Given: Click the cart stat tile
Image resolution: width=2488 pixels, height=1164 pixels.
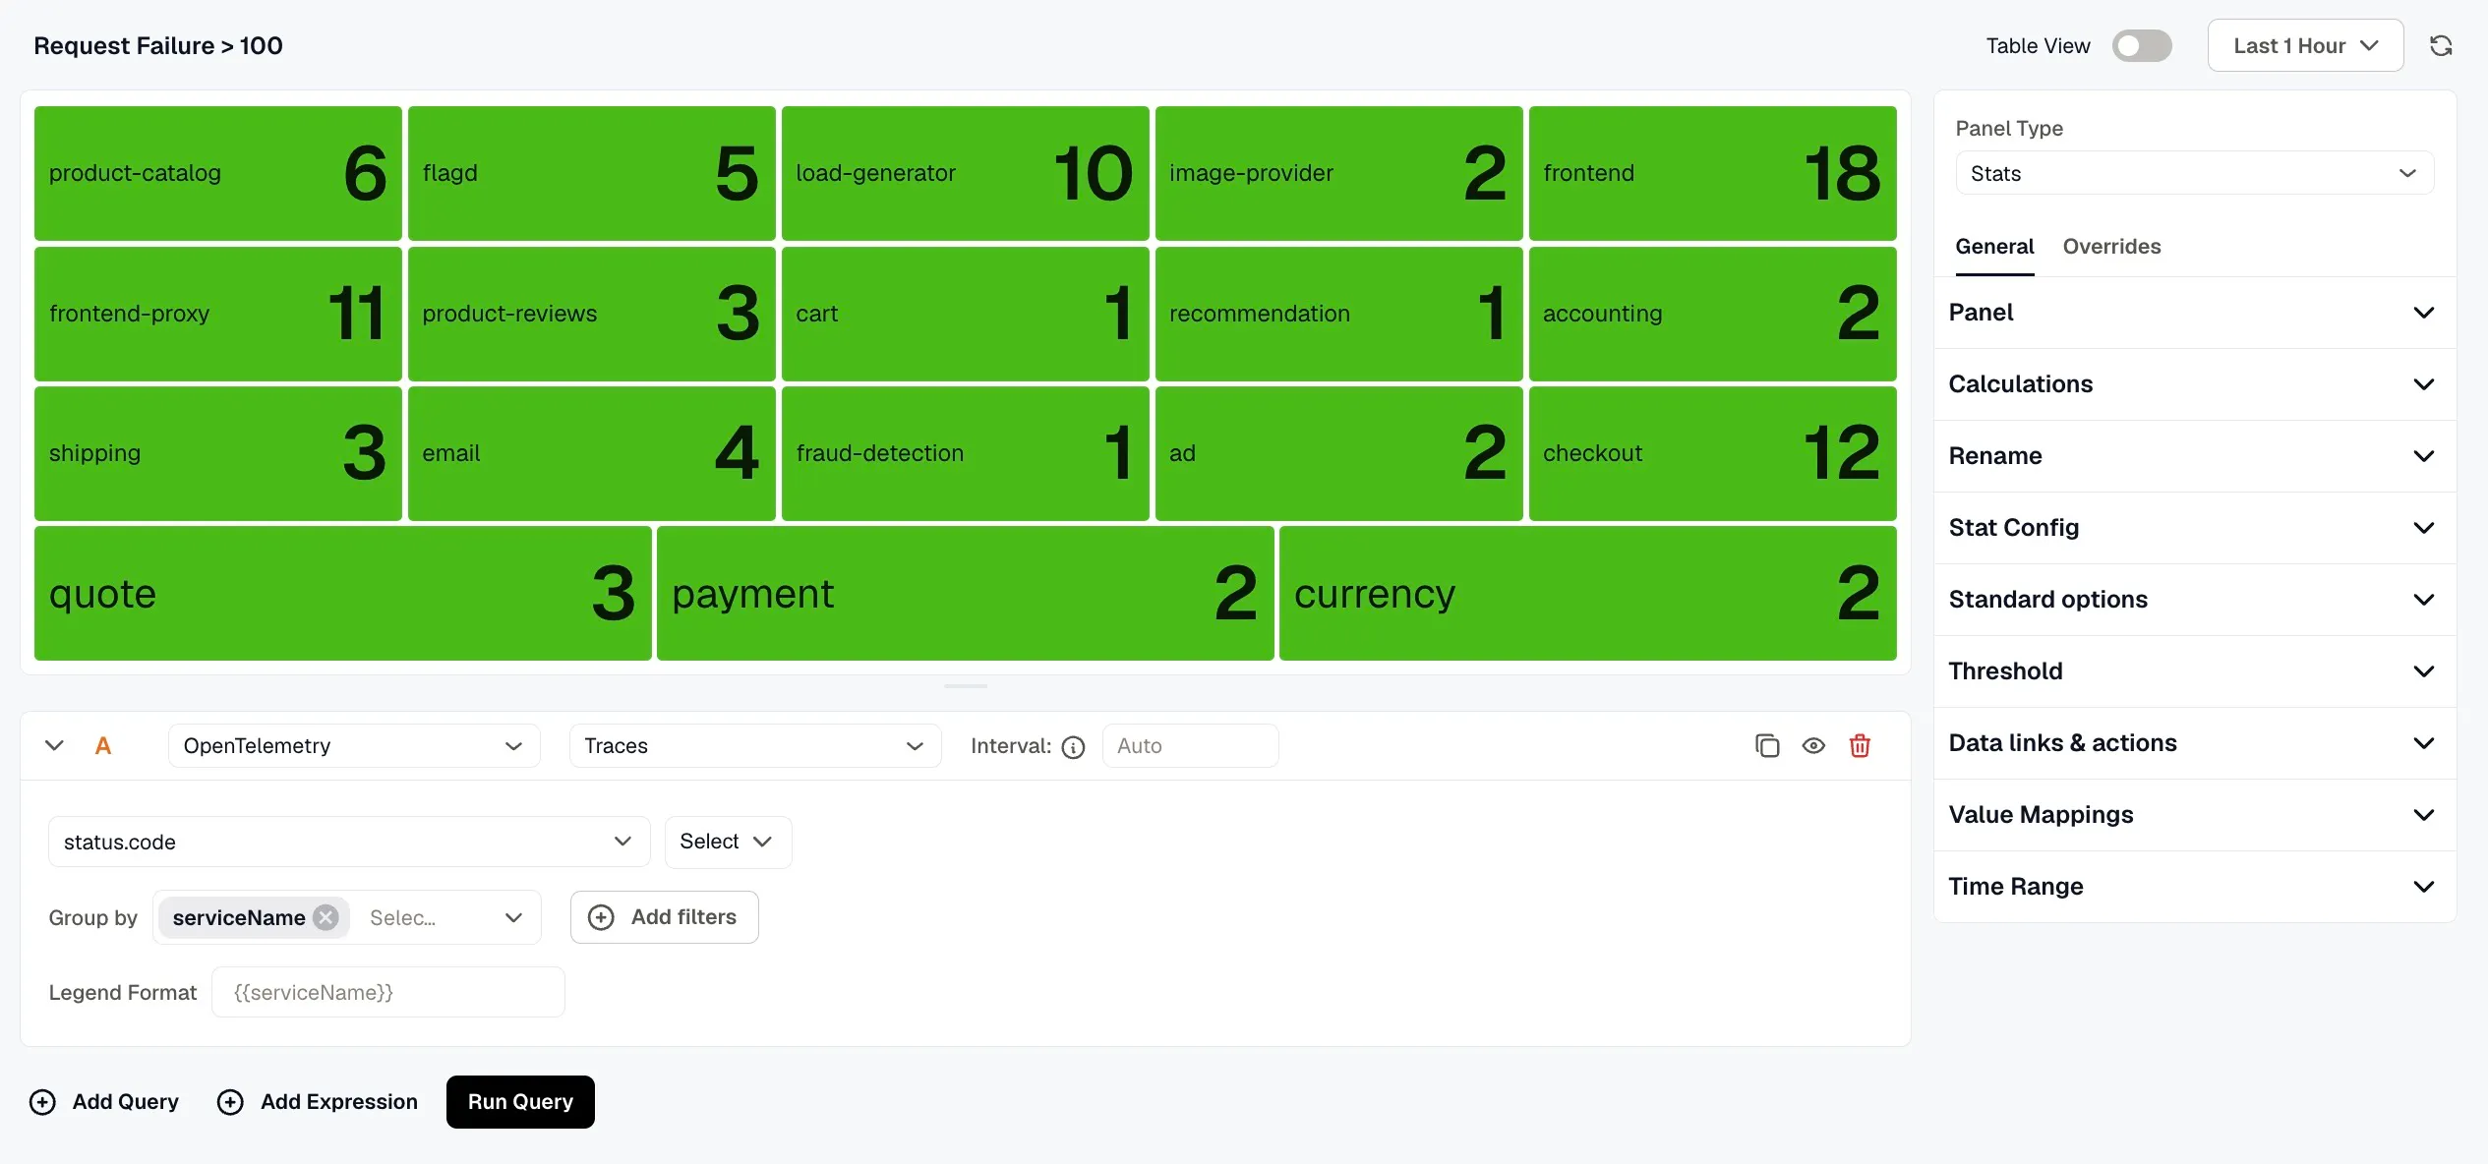Looking at the screenshot, I should click(x=965, y=314).
